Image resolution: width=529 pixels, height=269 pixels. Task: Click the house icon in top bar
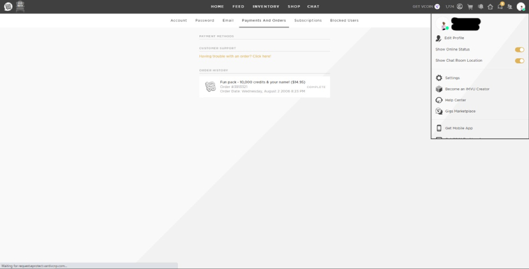tap(490, 6)
